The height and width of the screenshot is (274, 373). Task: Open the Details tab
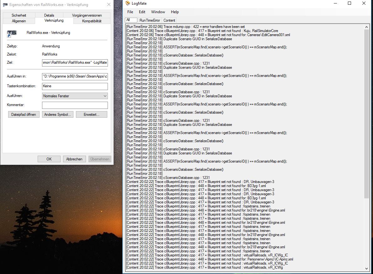(x=49, y=15)
